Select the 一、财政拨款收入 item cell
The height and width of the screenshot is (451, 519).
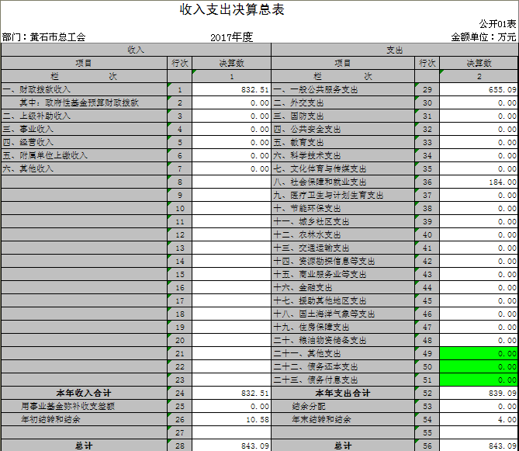pos(84,90)
